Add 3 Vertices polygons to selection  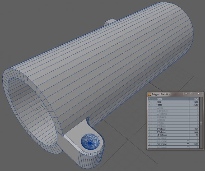tap(149, 129)
